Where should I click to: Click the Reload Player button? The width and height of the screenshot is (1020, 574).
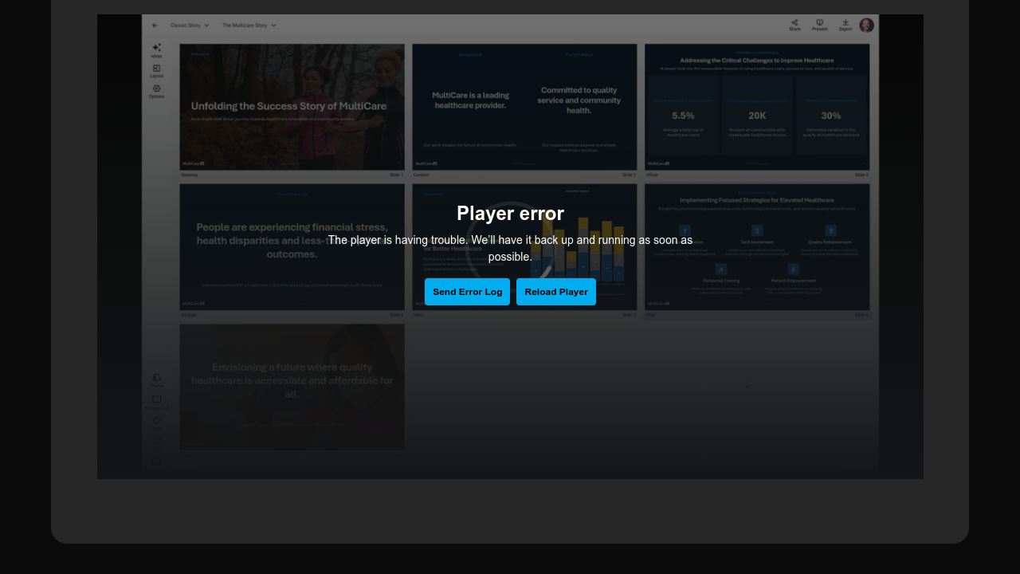pyautogui.click(x=555, y=292)
